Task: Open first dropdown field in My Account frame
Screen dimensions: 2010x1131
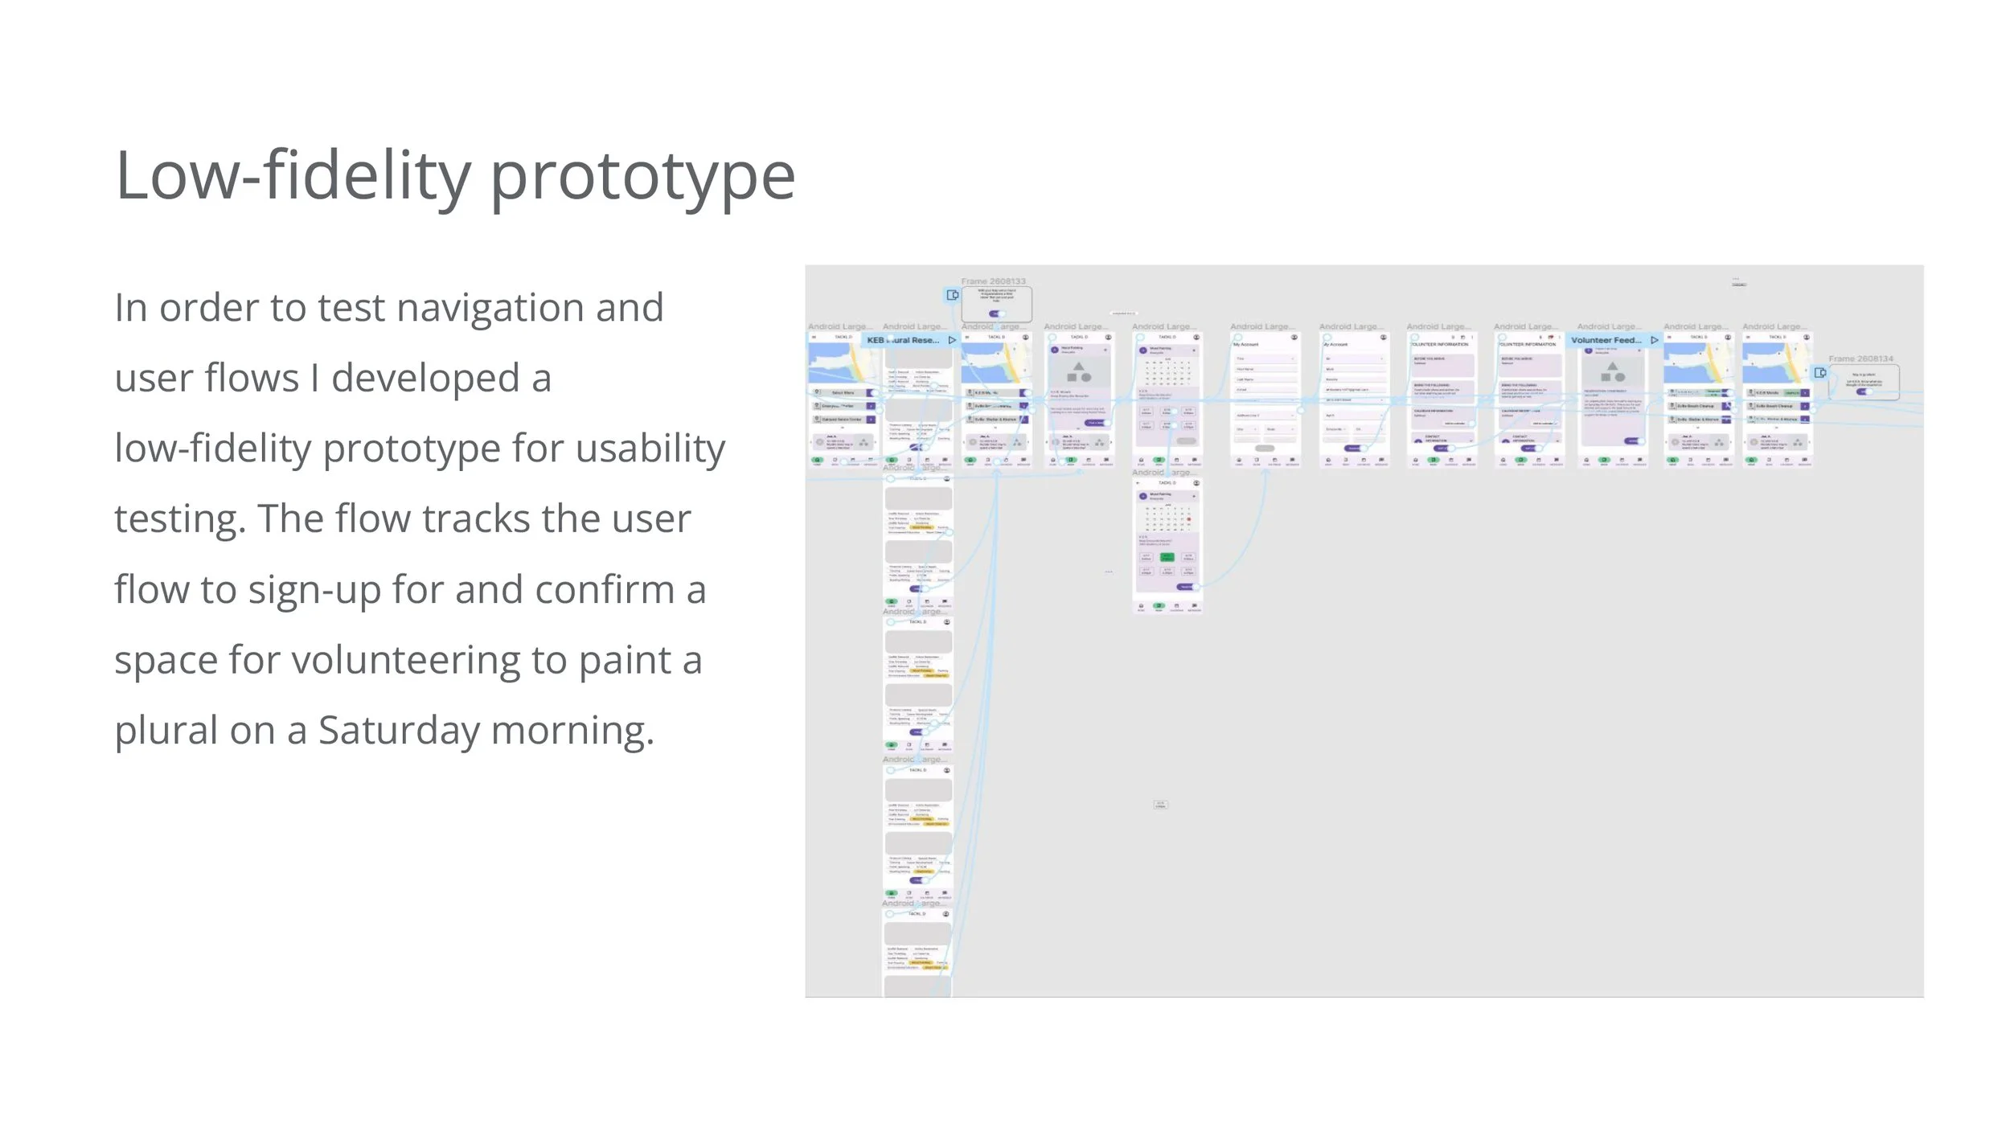Action: click(x=1265, y=359)
